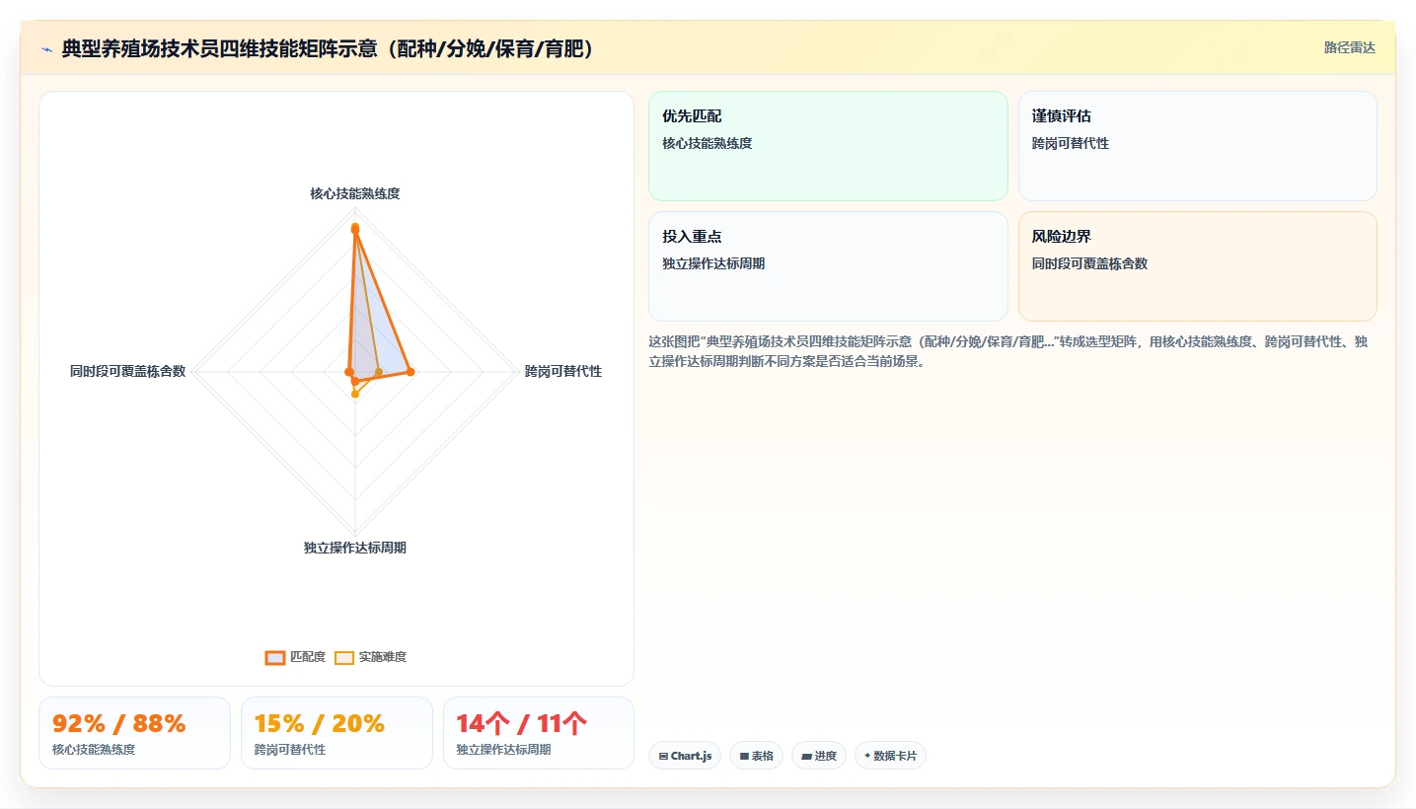Image resolution: width=1416 pixels, height=809 pixels.
Task: Click the top orange data point on radar
Action: (x=355, y=230)
